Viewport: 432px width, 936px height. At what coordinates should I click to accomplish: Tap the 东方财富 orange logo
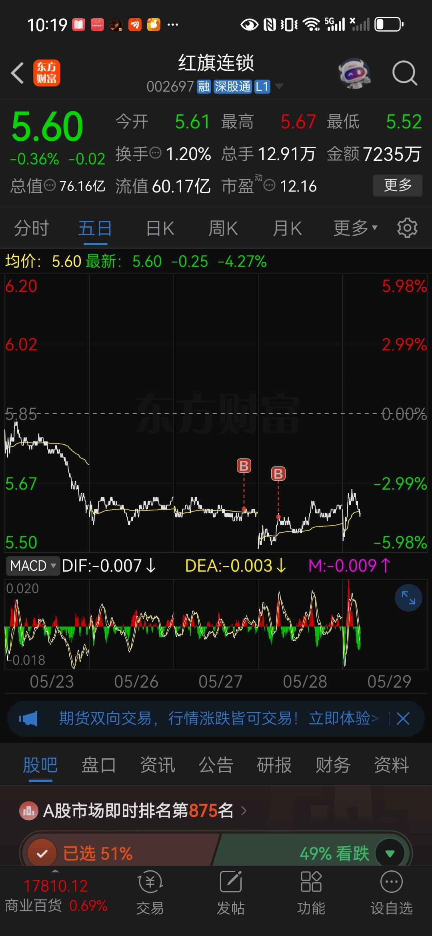click(47, 73)
